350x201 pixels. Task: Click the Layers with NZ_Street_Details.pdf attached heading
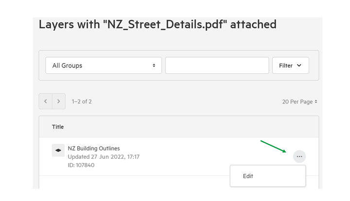coord(157,24)
